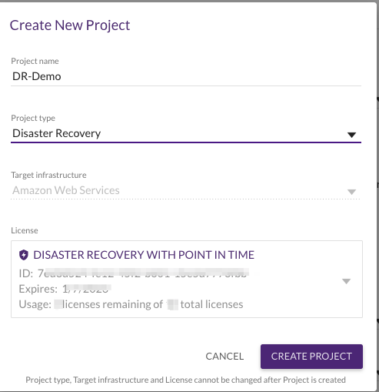Expand the License selector arrow

tap(346, 281)
